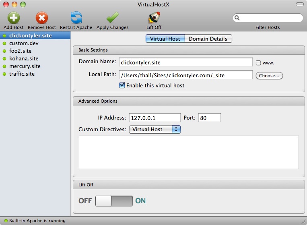Toggle the Lift Off switch on
The image size is (307, 225).
tap(114, 201)
